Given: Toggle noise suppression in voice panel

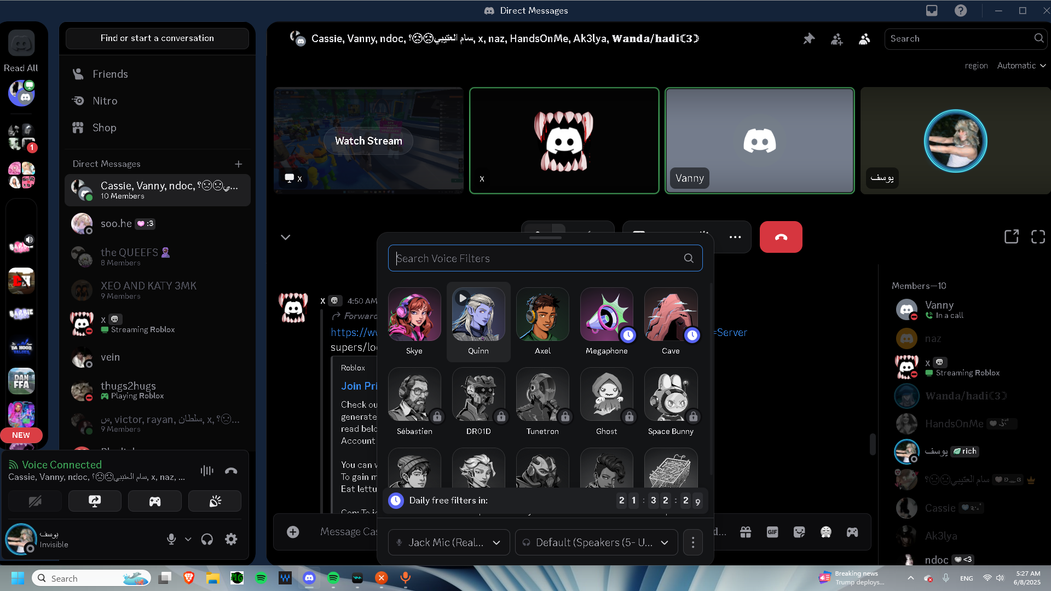Looking at the screenshot, I should coord(207,471).
